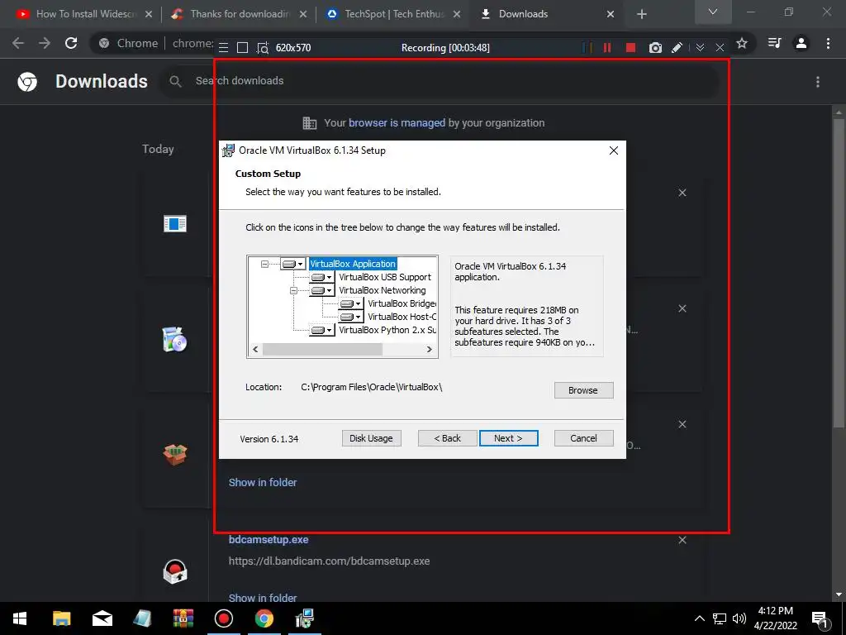Open Bandicam from taskbar
Image resolution: width=846 pixels, height=635 pixels.
pyautogui.click(x=223, y=618)
